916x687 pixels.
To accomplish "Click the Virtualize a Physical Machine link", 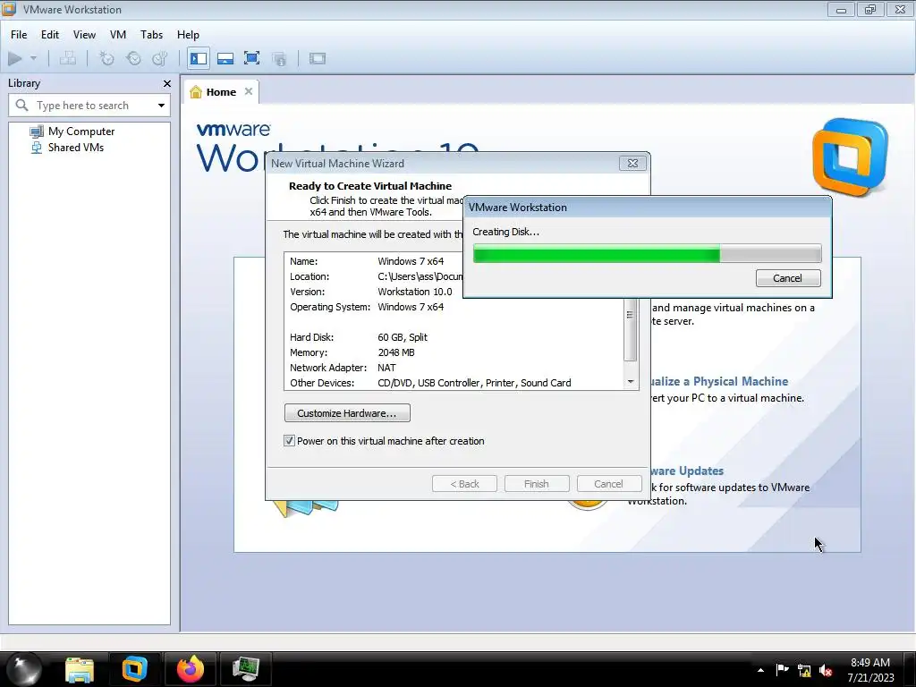I will pos(720,381).
